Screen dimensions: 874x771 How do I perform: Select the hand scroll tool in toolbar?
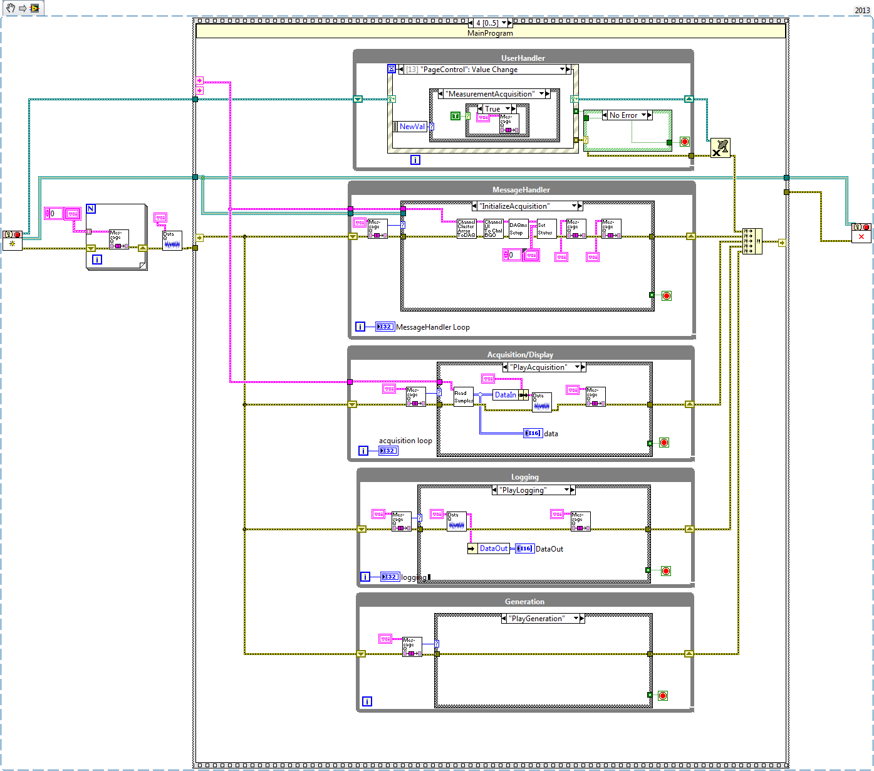pyautogui.click(x=11, y=8)
